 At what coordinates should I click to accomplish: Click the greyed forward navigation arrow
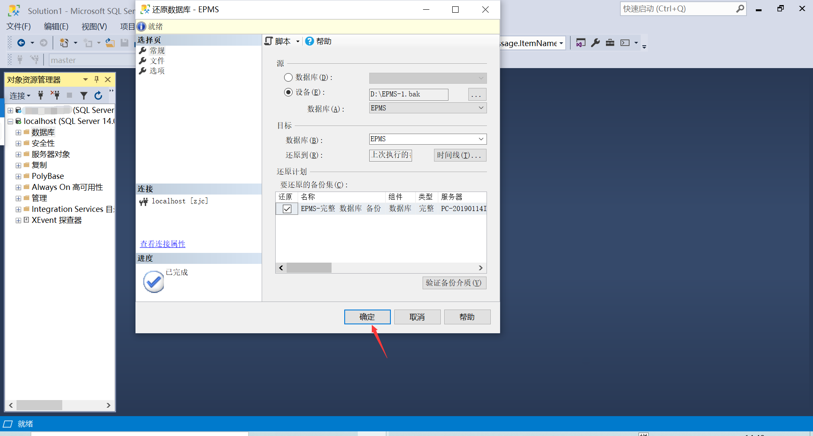[44, 43]
